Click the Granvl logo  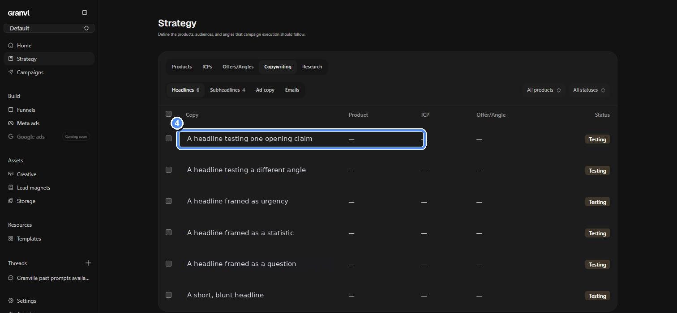(x=19, y=13)
